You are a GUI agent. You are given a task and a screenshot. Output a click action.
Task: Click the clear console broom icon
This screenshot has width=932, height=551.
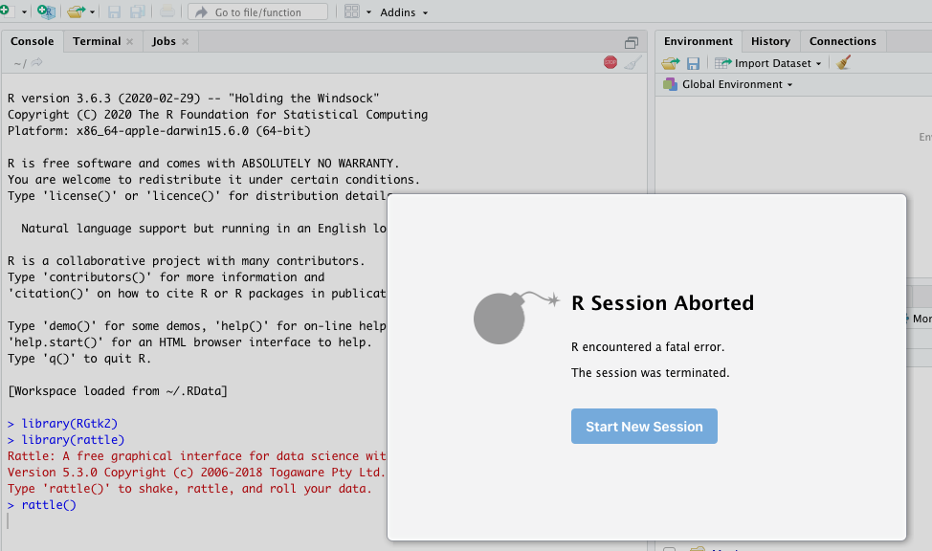(x=632, y=62)
